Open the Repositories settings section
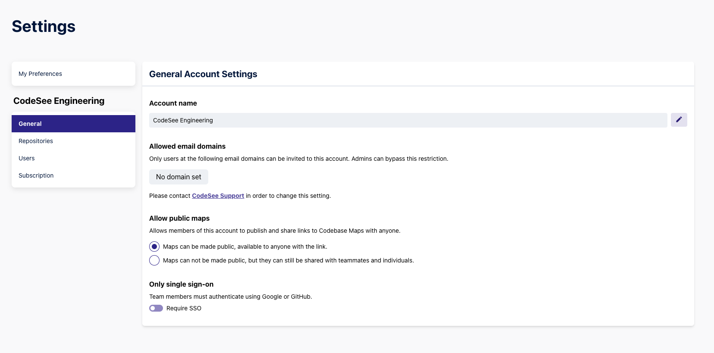 [73, 141]
